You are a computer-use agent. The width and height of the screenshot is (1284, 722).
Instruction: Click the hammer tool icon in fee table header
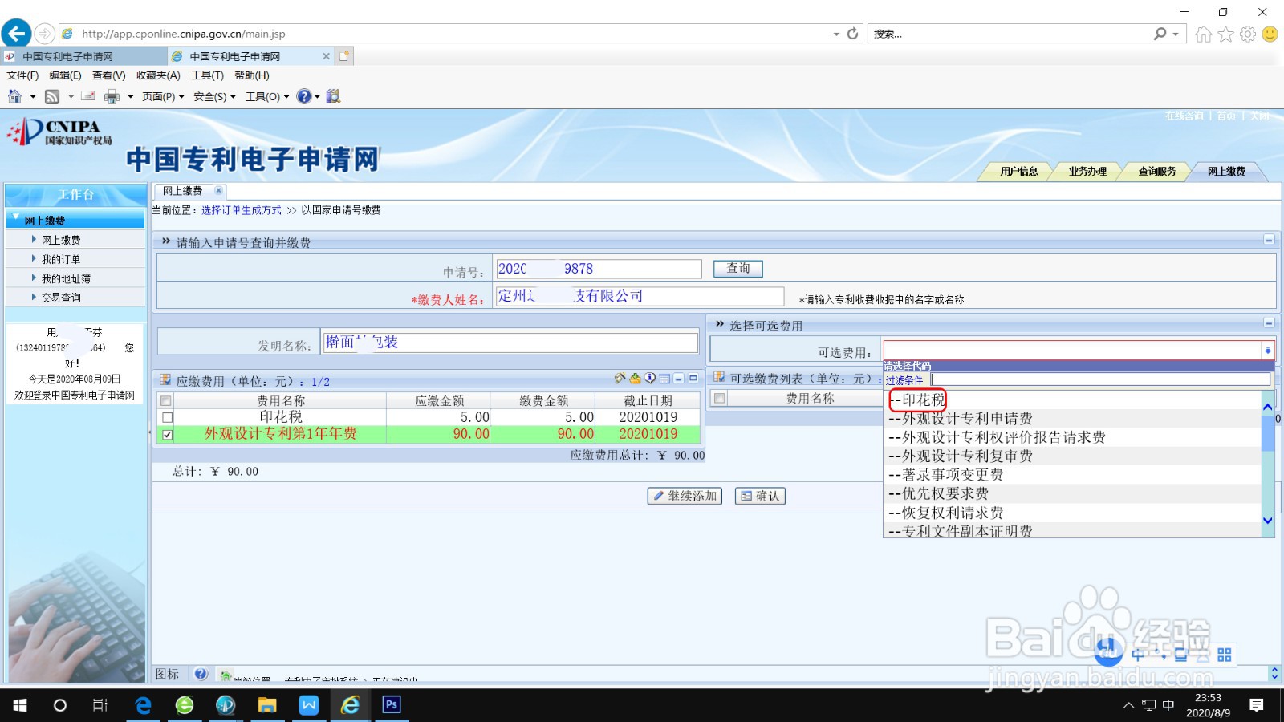[x=620, y=379]
